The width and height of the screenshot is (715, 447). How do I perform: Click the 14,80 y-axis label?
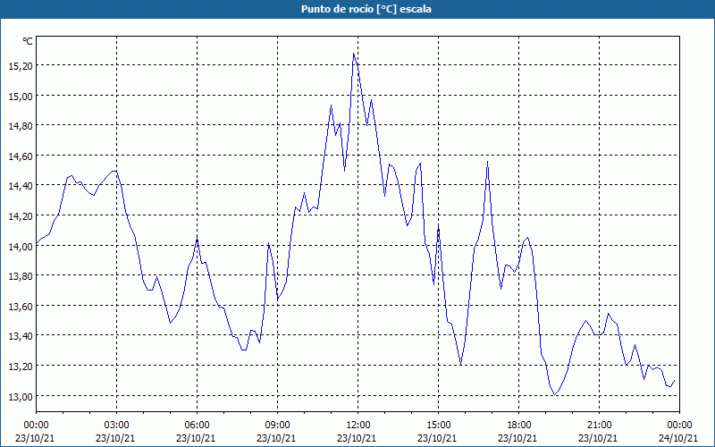pyautogui.click(x=21, y=126)
